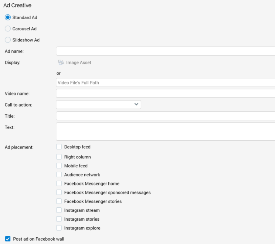
Task: Select the Standard Ad radio button
Action: (8, 17)
